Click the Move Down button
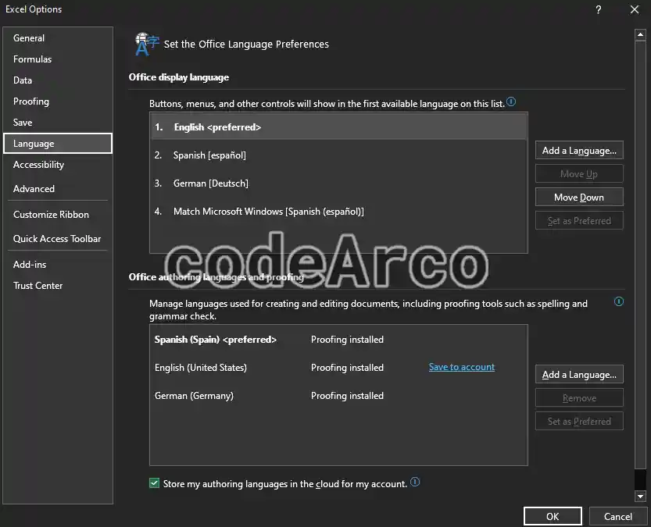651x527 pixels. coord(579,198)
